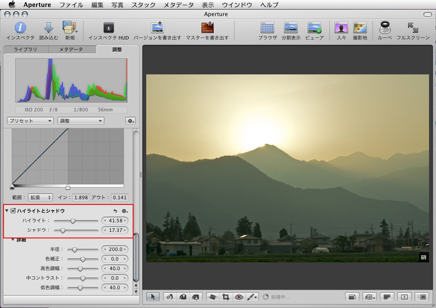The width and height of the screenshot is (436, 308).
Task: Open インスペクタ HUD from toolbar
Action: (x=108, y=28)
